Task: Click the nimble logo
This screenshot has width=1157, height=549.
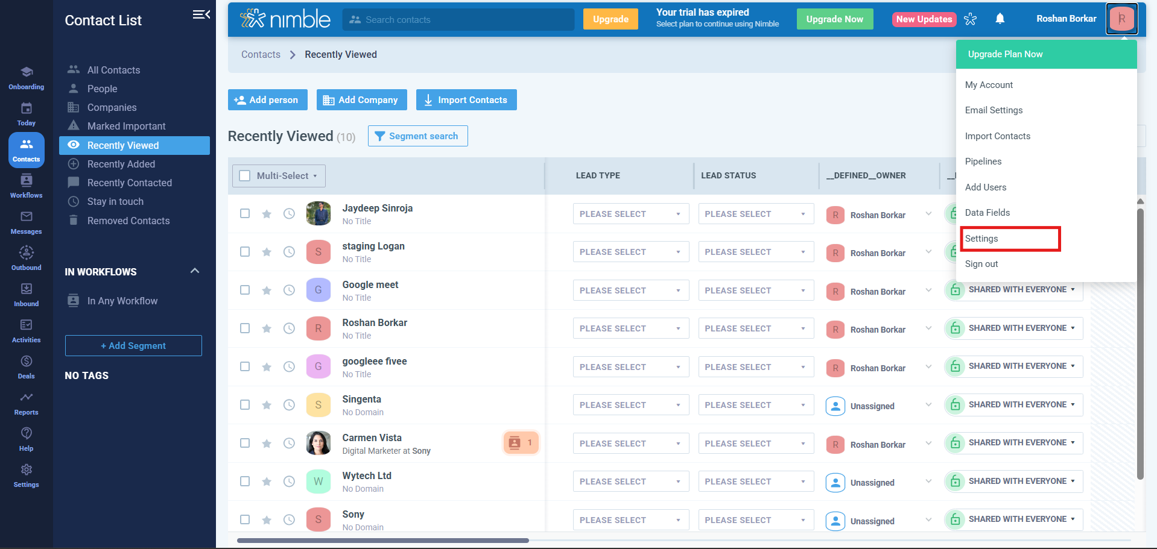Action: (x=285, y=19)
